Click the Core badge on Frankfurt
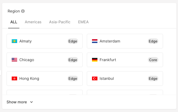 coord(153,60)
